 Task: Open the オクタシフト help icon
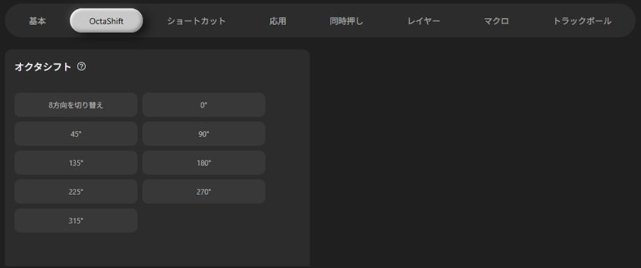[x=81, y=67]
